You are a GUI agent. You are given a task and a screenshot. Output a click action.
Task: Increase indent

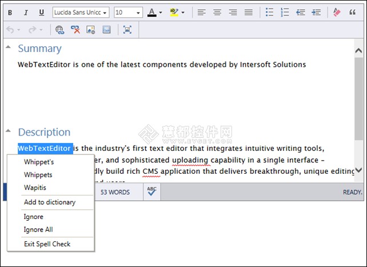316,13
